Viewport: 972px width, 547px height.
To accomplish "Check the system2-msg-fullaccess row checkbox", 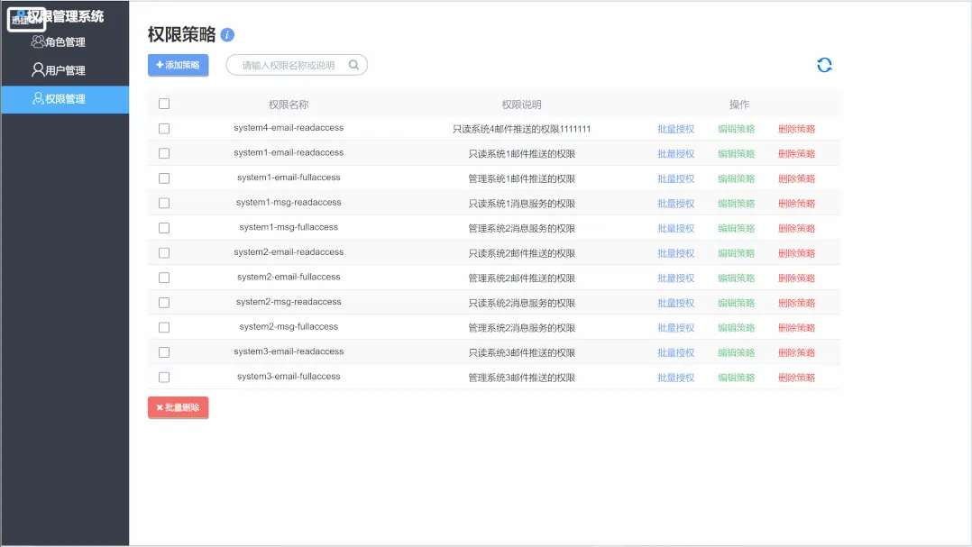I will tap(164, 327).
